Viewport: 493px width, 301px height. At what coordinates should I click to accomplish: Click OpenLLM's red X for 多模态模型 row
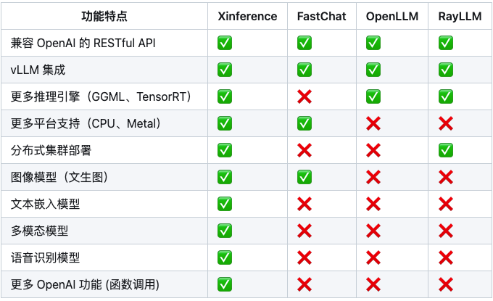pyautogui.click(x=373, y=231)
